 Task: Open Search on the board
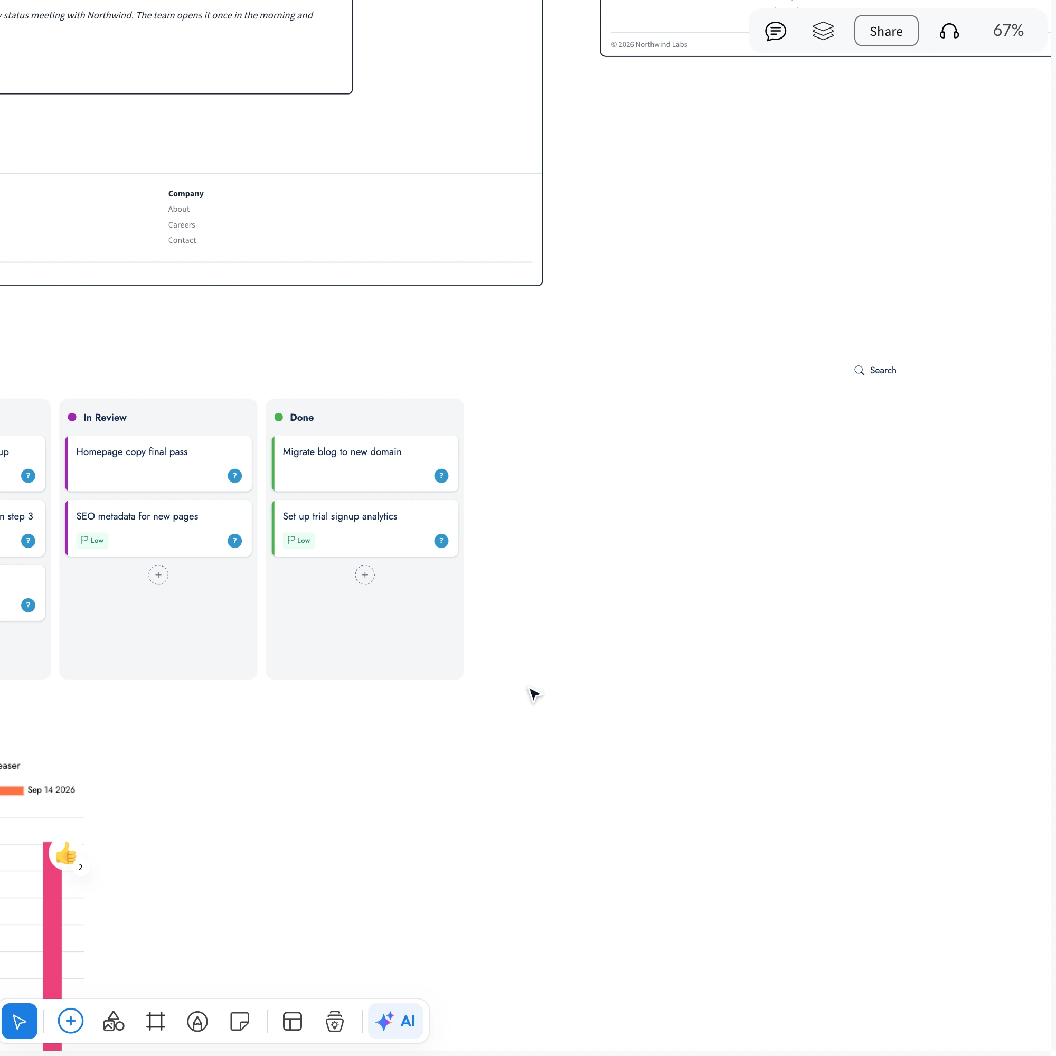pyautogui.click(x=875, y=370)
